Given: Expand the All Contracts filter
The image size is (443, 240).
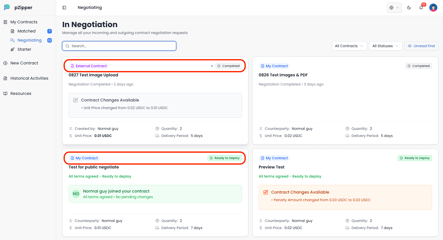Looking at the screenshot, I should tap(349, 46).
